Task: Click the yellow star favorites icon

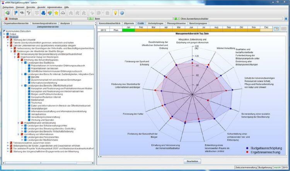Action: click(x=56, y=13)
